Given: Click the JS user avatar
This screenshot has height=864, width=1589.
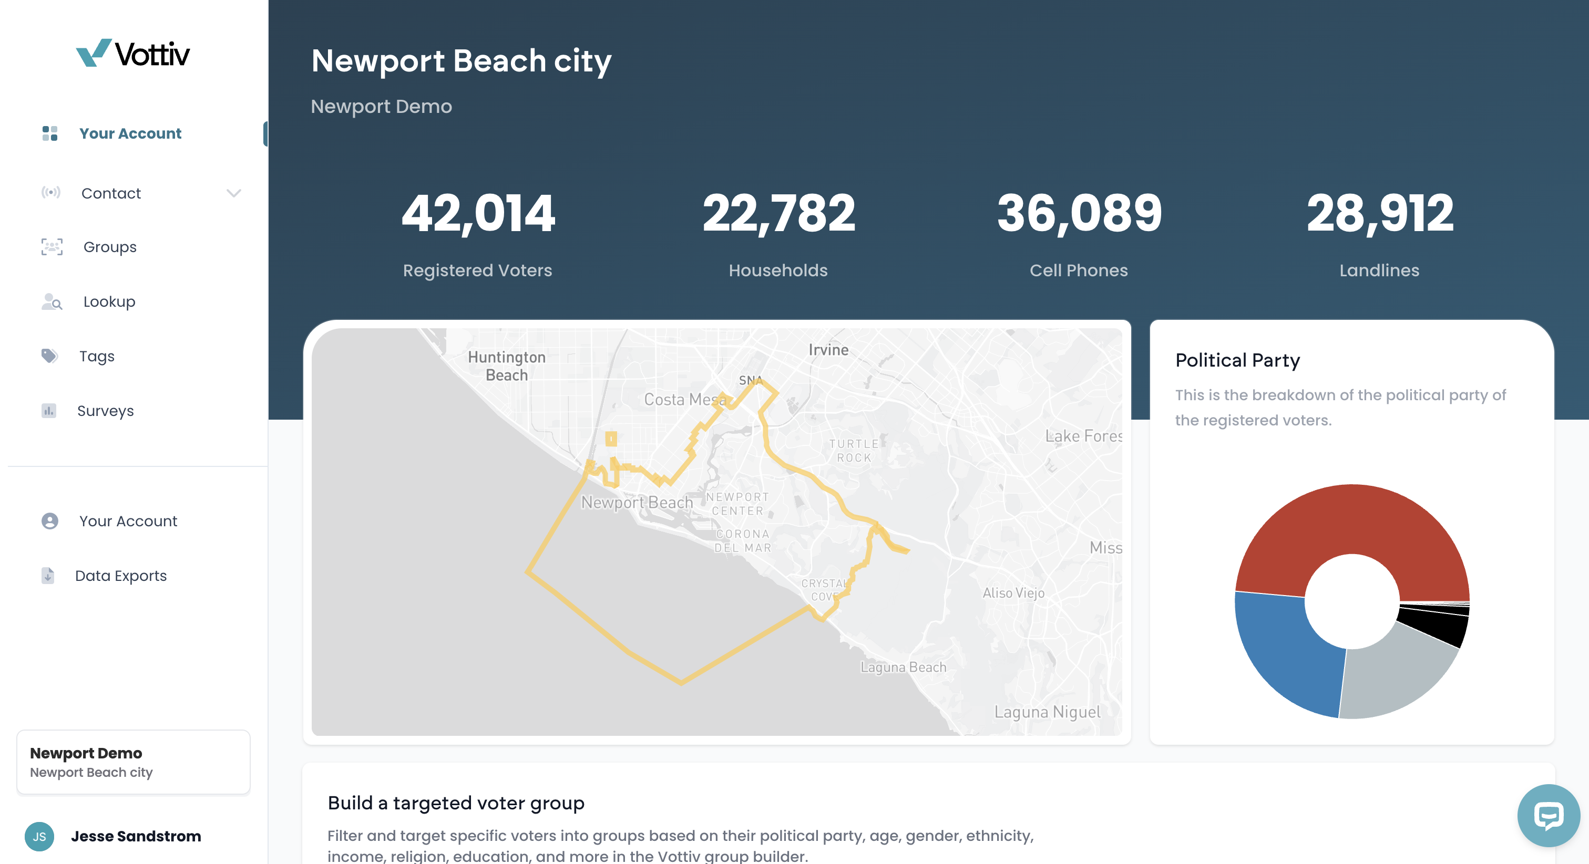Looking at the screenshot, I should (x=39, y=836).
